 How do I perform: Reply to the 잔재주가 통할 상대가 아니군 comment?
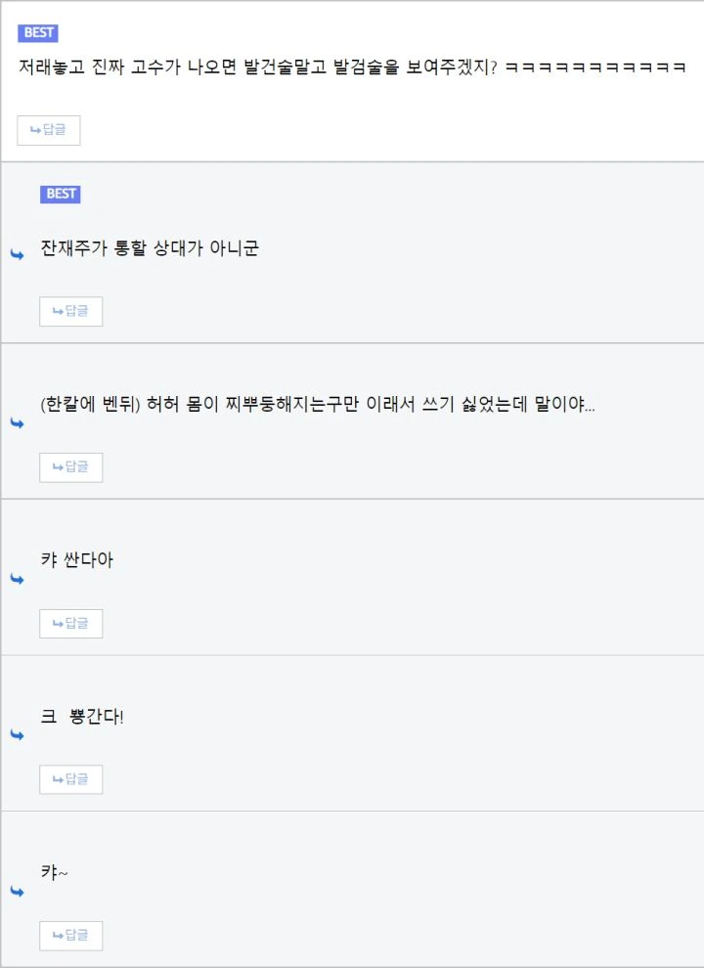[x=71, y=311]
